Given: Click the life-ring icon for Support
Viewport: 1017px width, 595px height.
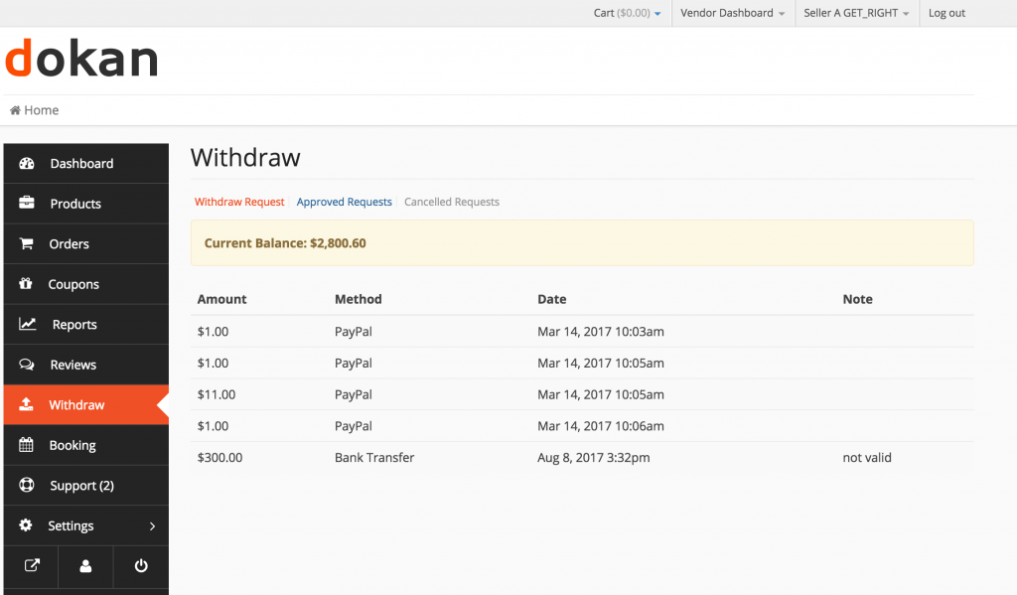Looking at the screenshot, I should coord(27,485).
